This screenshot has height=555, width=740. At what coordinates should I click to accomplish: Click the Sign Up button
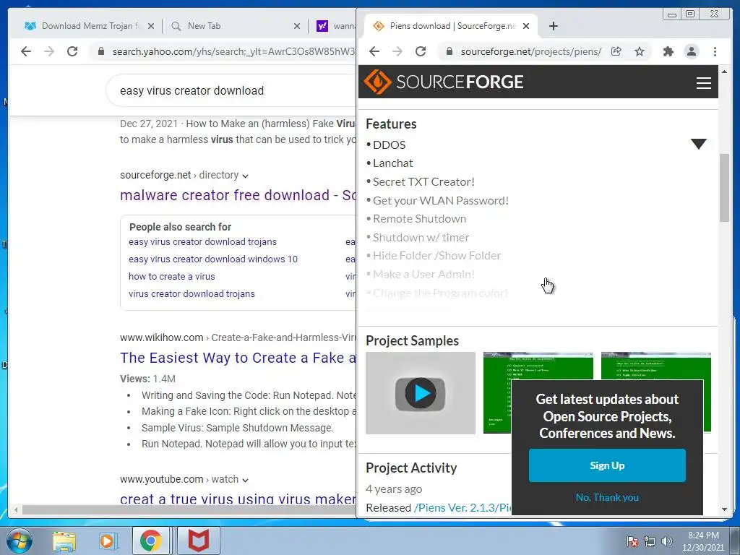tap(607, 465)
